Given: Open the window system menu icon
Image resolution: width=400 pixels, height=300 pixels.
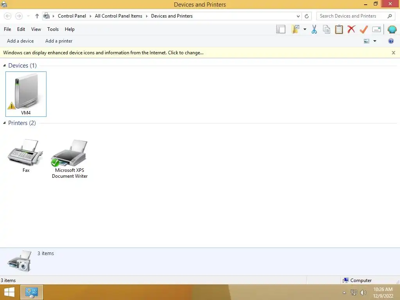Looking at the screenshot, I should coord(4,4).
